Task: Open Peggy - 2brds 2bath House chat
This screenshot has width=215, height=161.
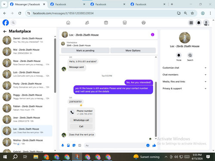Action: (27, 97)
